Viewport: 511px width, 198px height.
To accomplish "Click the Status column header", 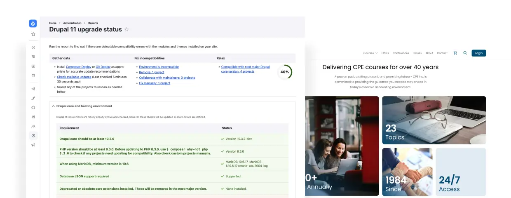I will point(227,128).
